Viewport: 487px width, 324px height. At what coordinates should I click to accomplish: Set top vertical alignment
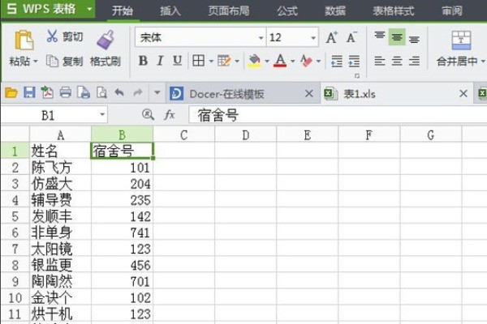pyautogui.click(x=380, y=36)
